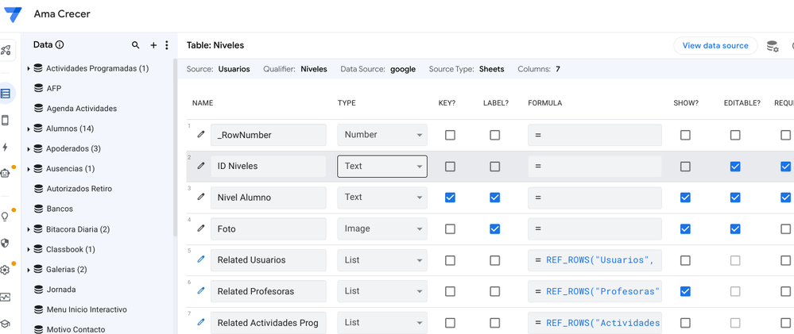Open TYPE dropdown for Foto
The image size is (794, 334).
[x=382, y=229]
